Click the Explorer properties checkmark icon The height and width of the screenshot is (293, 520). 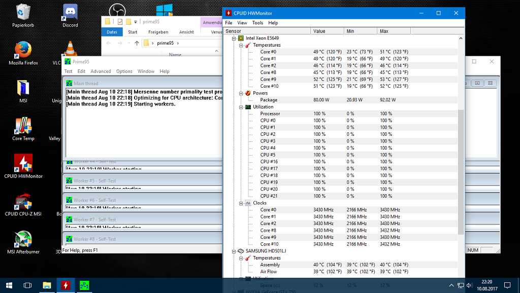tap(120, 22)
